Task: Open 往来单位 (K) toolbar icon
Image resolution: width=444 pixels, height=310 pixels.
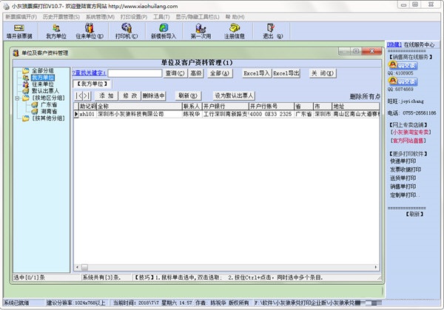Action: click(x=90, y=31)
